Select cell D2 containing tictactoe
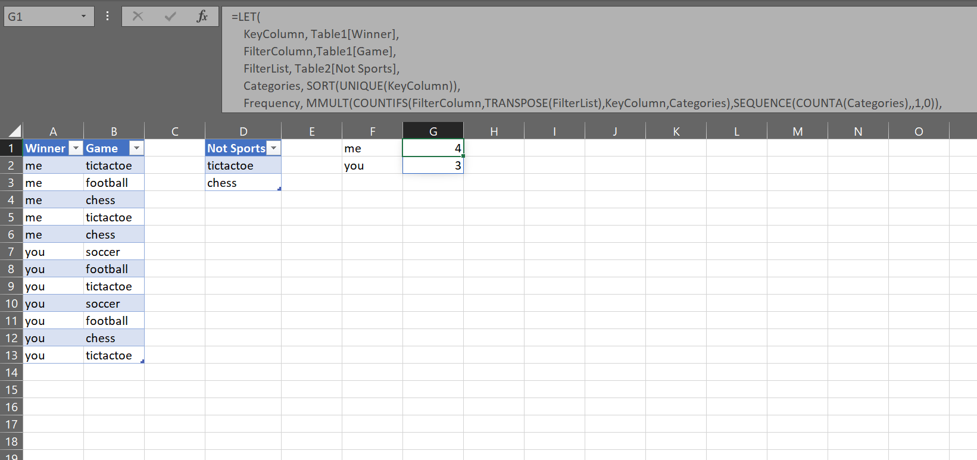 point(243,165)
